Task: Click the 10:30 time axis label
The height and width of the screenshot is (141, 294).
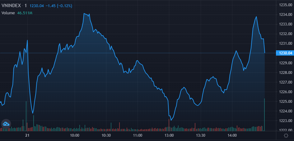Action: tap(106, 135)
